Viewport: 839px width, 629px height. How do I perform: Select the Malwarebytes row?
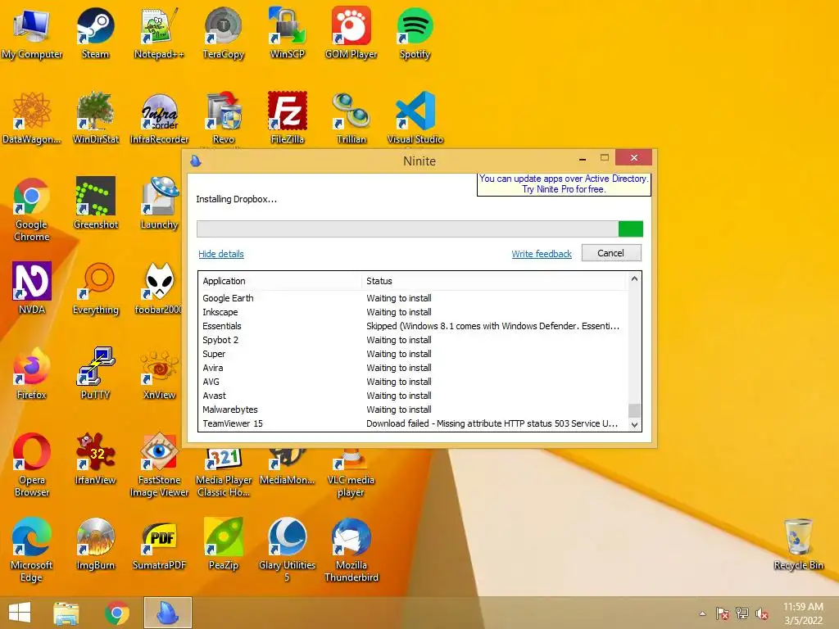pyautogui.click(x=413, y=410)
